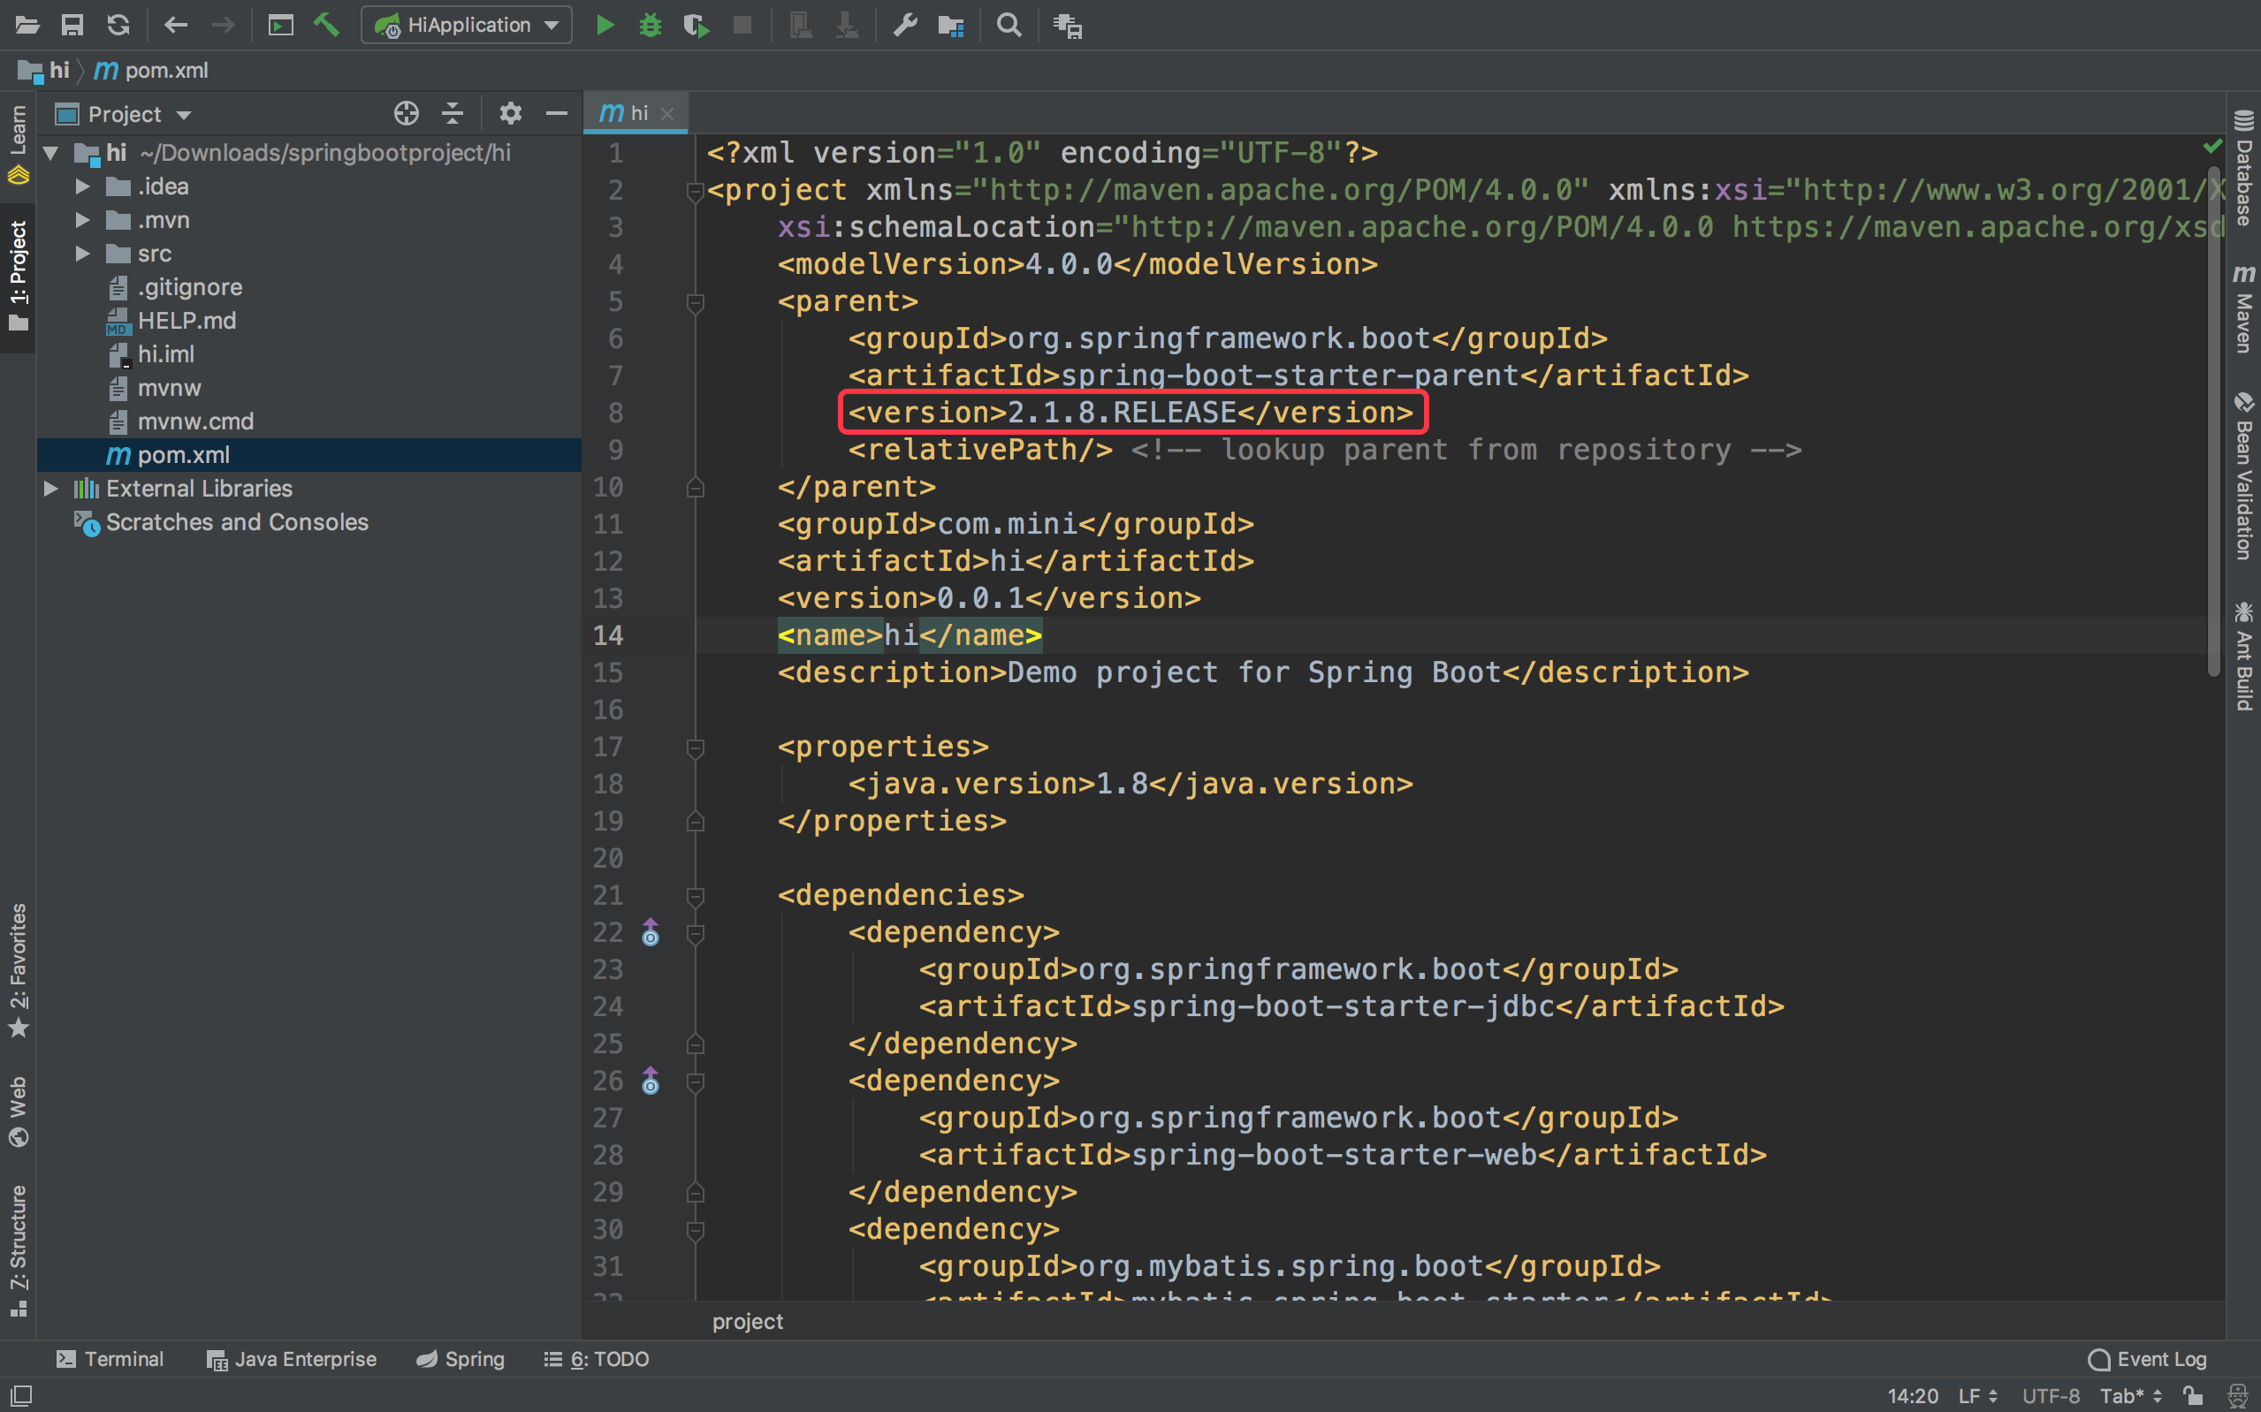Toggle the fold marker at parent tag line 5
Image resolution: width=2261 pixels, height=1412 pixels.
tap(695, 301)
